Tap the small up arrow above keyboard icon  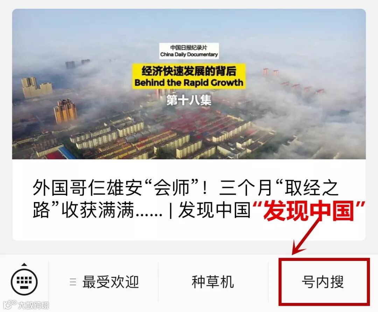(24, 264)
